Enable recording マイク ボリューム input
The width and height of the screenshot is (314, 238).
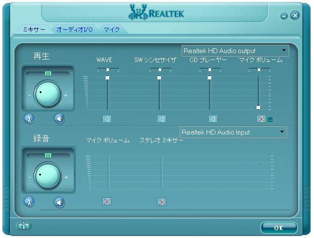click(107, 201)
